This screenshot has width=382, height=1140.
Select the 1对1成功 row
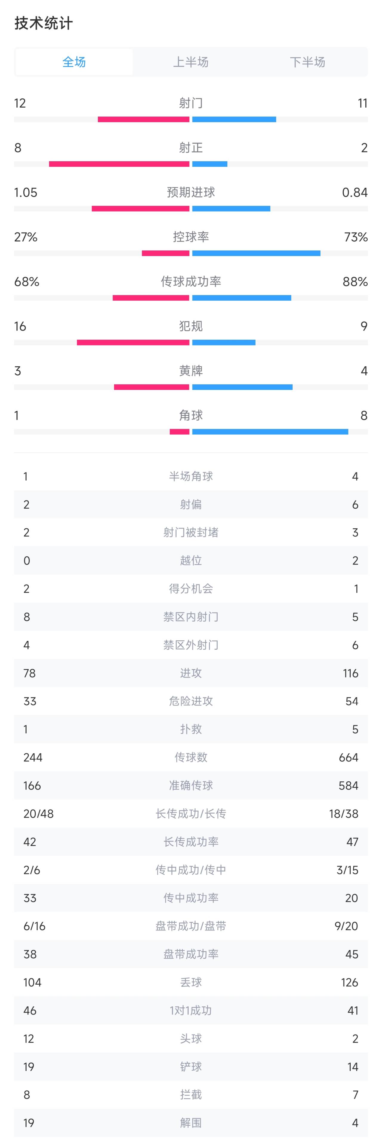click(191, 1010)
